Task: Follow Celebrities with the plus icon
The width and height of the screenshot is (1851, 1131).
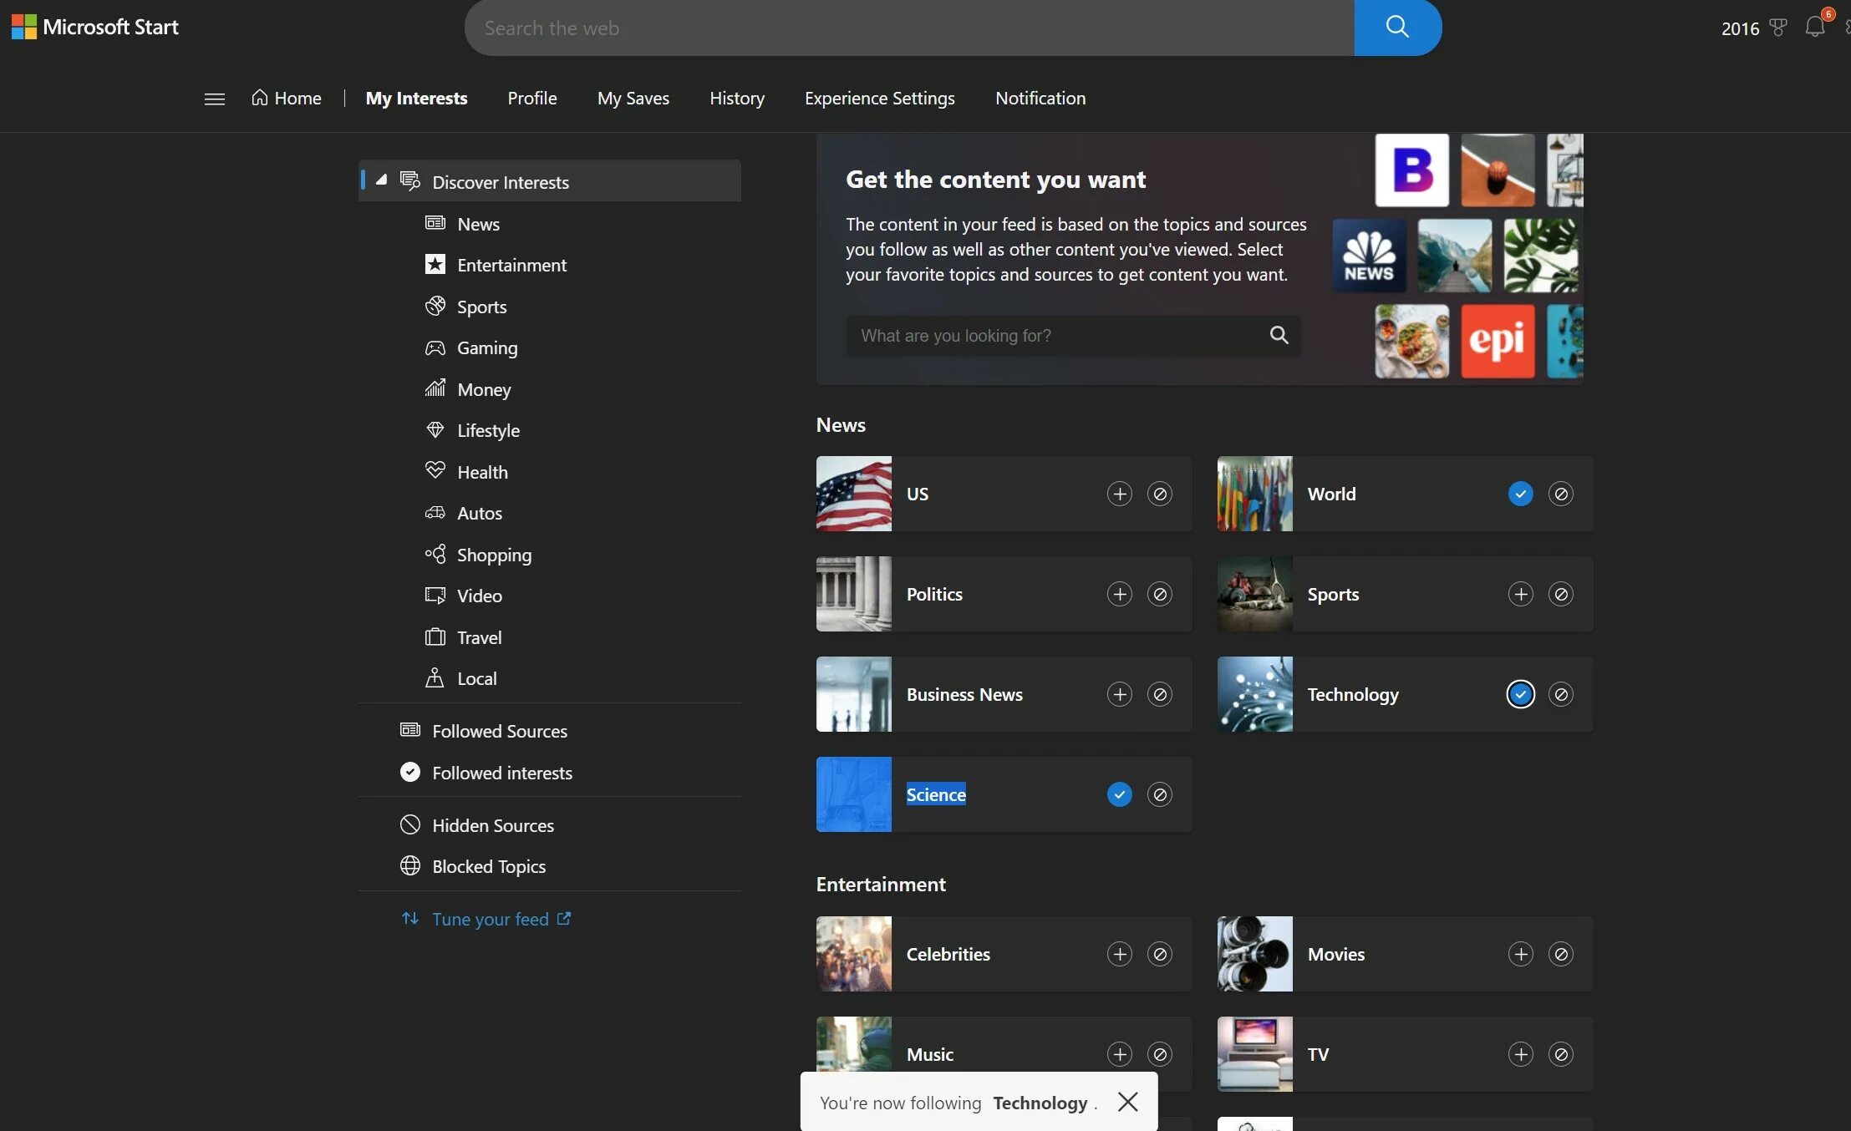Action: point(1119,954)
